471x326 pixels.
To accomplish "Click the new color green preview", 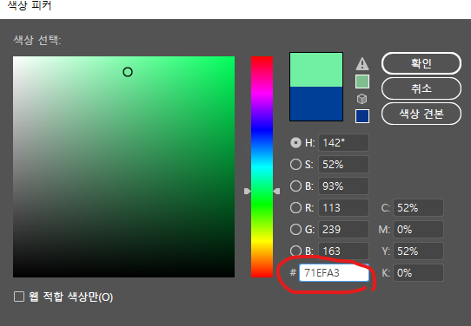I will click(x=316, y=70).
